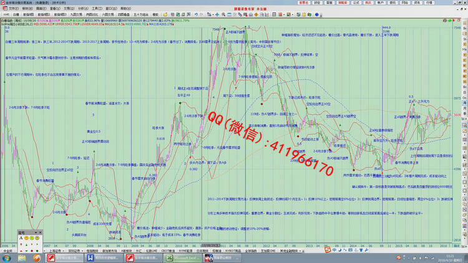The width and height of the screenshot is (468, 263).
Task: Pick the last smiley face in symbol palette
Action: [x=37, y=238]
